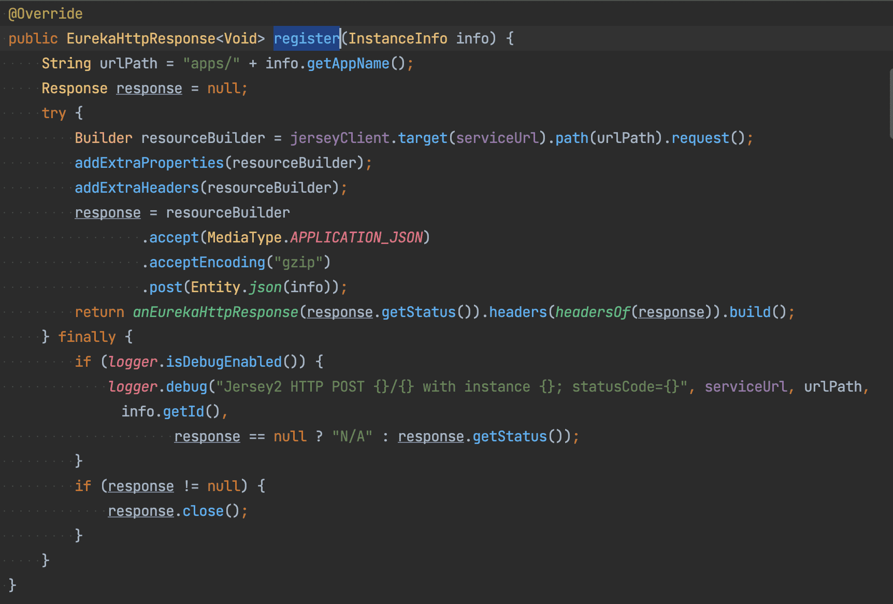Screen dimensions: 893x604
Task: Click logger.debug method name
Action: (x=186, y=386)
